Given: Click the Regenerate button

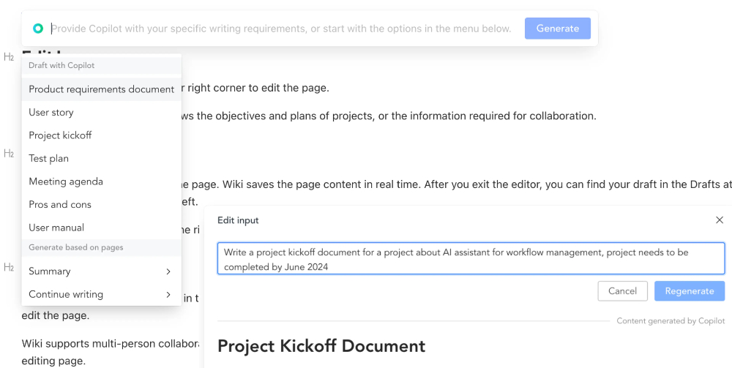Looking at the screenshot, I should 690,291.
